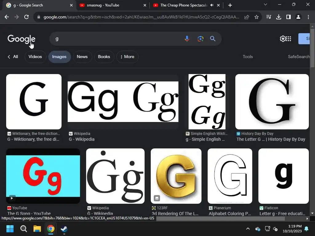Image resolution: width=315 pixels, height=236 pixels.
Task: Expand the More search filters menu
Action: click(x=127, y=57)
